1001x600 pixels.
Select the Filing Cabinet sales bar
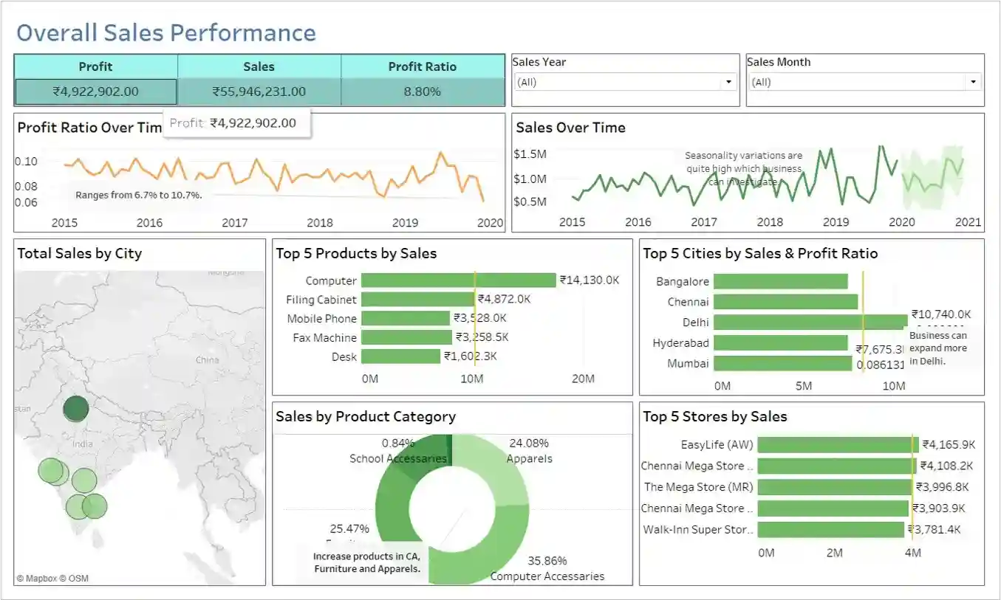(417, 300)
